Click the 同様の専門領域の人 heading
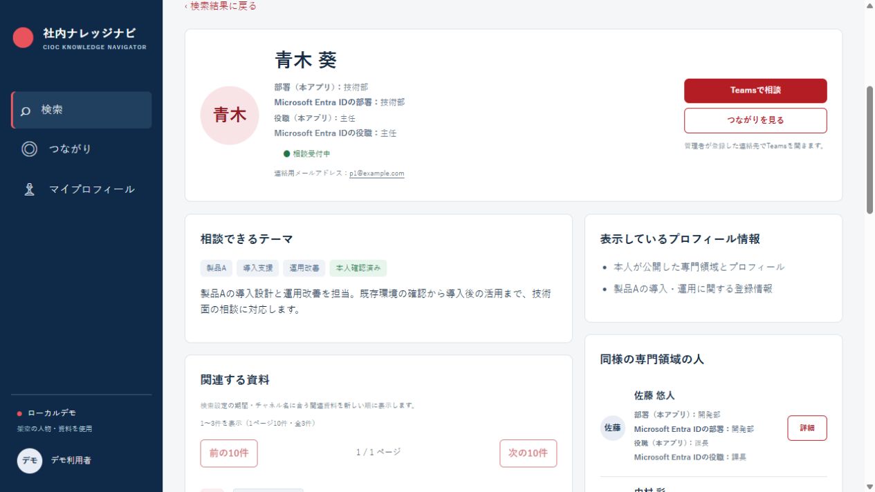This screenshot has height=492, width=875. tap(652, 359)
